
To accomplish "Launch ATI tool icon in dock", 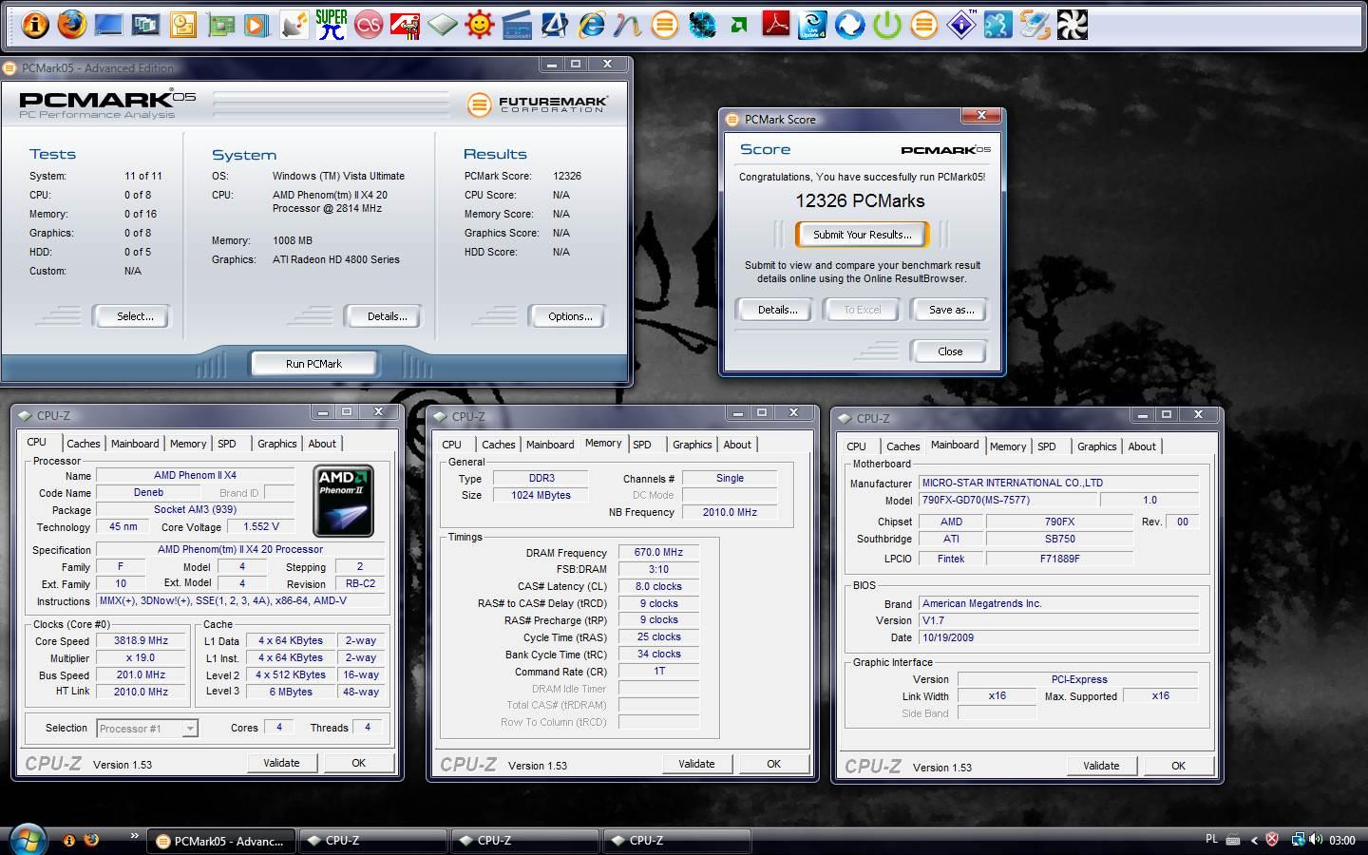I will (406, 25).
